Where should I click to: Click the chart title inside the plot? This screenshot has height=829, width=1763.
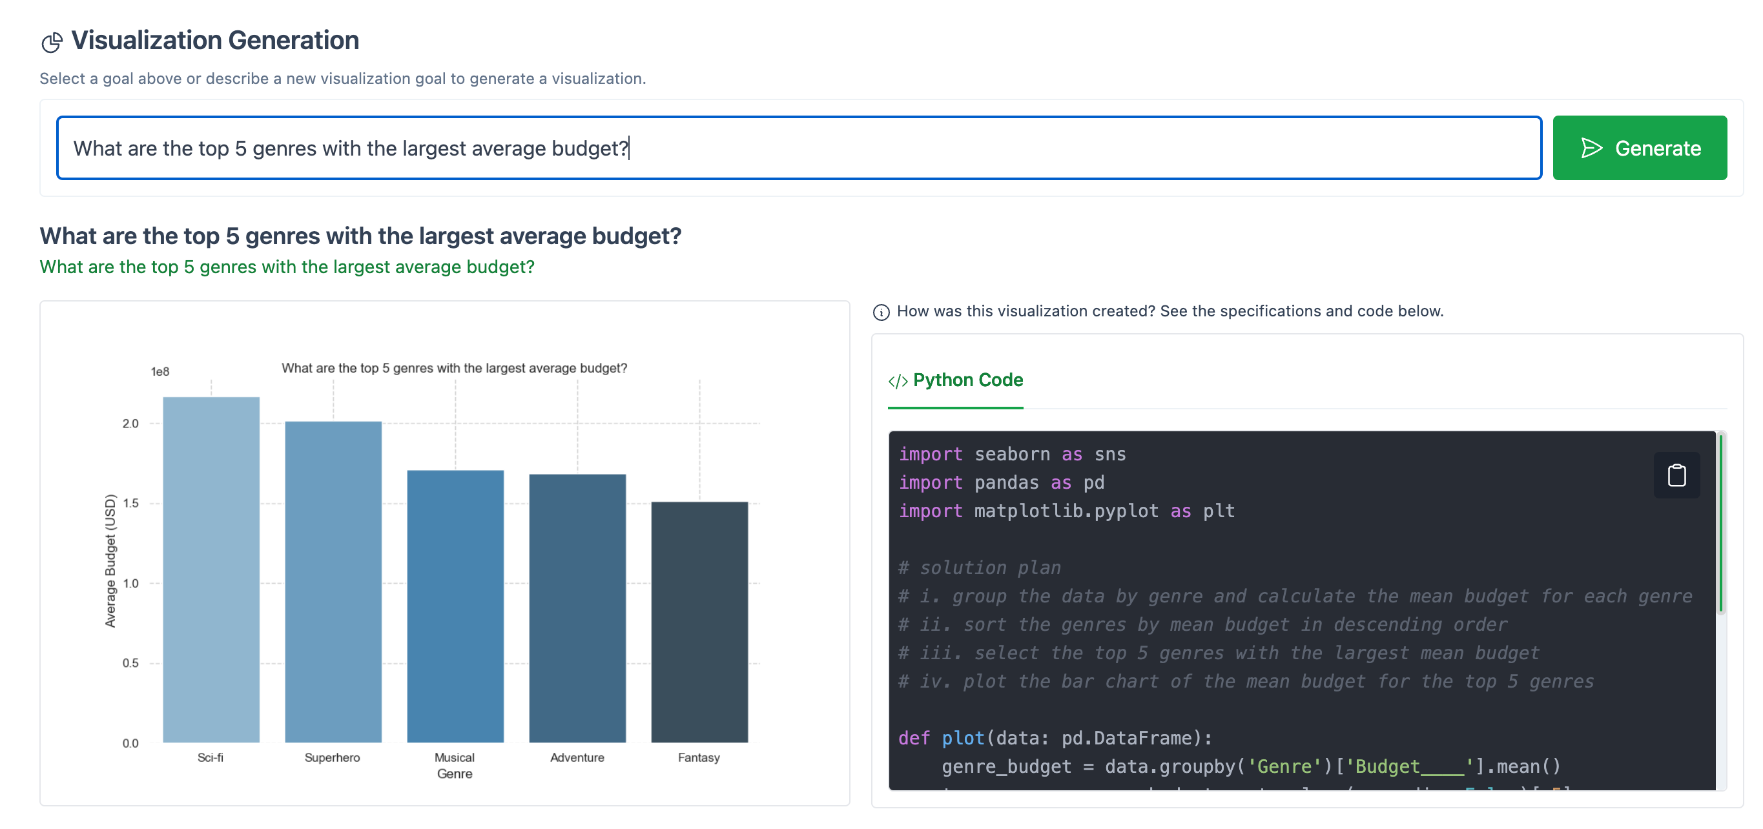(x=454, y=368)
